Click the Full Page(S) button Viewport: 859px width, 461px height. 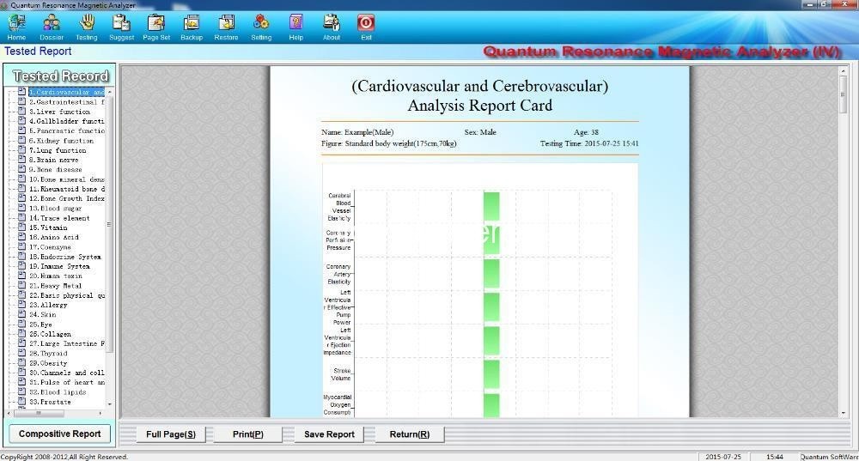click(170, 434)
